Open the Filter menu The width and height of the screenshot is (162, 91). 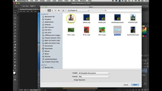(66, 1)
